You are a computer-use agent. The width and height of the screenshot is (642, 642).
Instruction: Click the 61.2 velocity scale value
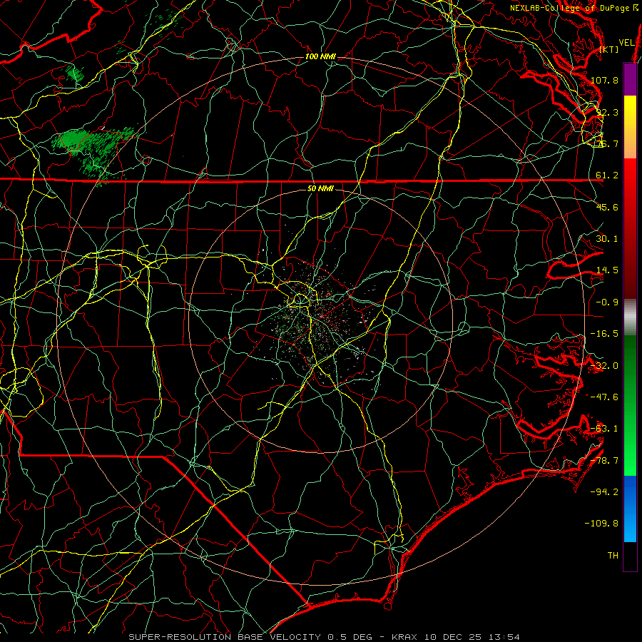[607, 175]
